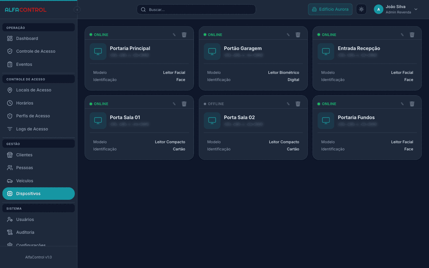Image resolution: width=429 pixels, height=268 pixels.
Task: Open Pessoas in the sidebar
Action: (x=38, y=168)
